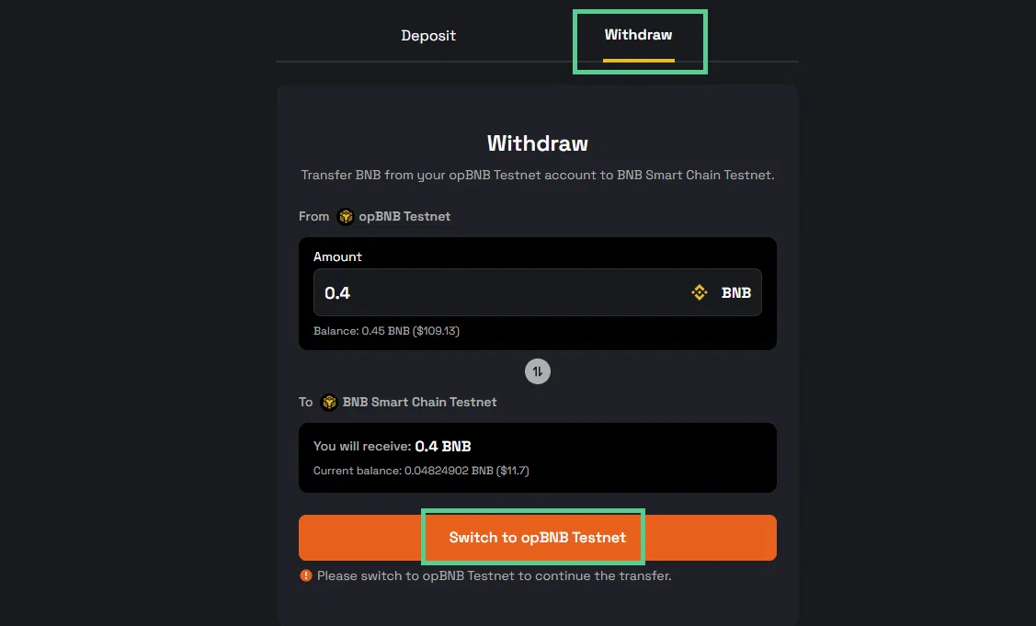1036x626 pixels.
Task: Click the switch network warning message
Action: 494,575
